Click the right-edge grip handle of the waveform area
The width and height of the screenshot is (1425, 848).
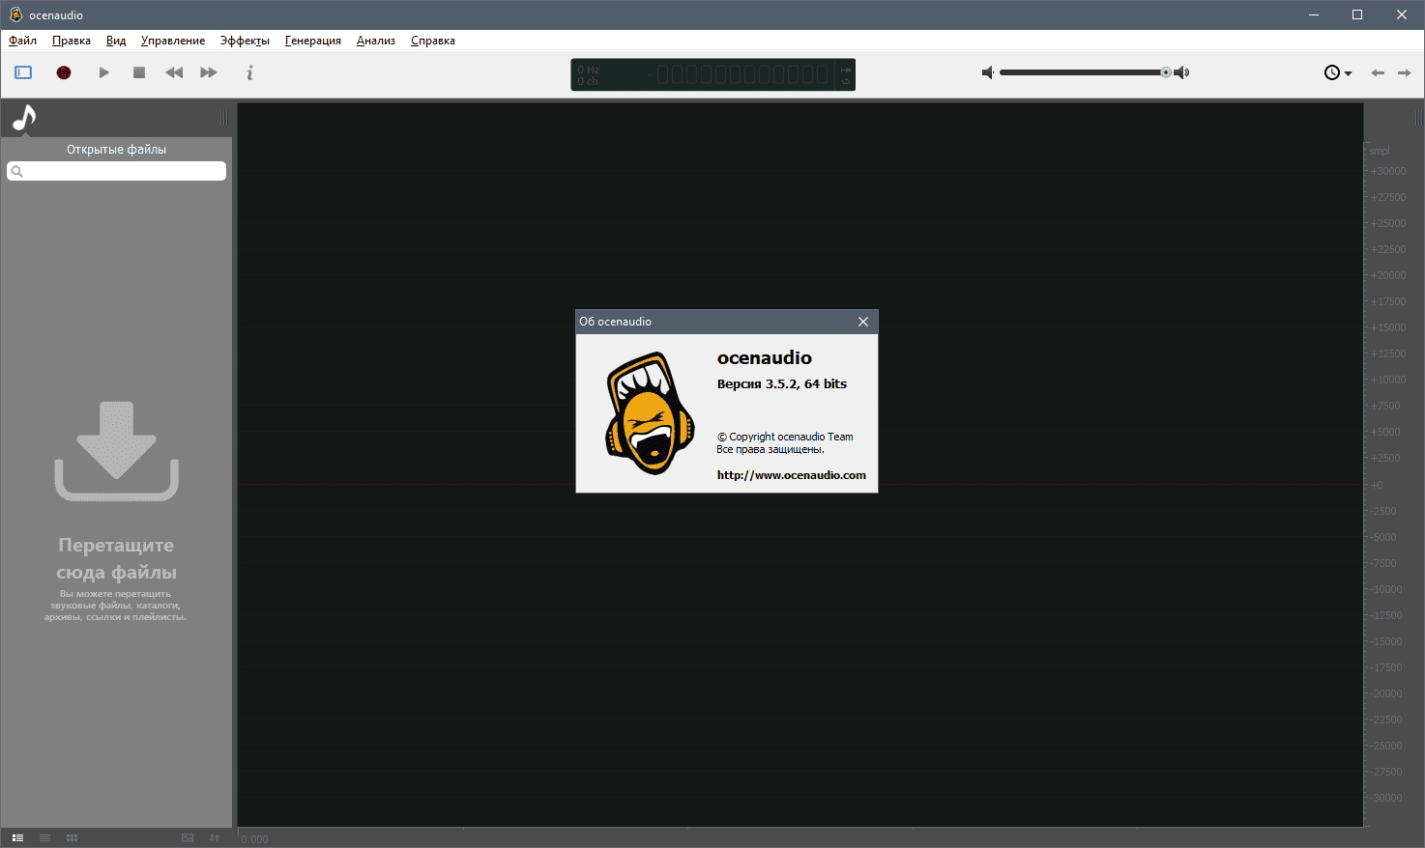1419,118
